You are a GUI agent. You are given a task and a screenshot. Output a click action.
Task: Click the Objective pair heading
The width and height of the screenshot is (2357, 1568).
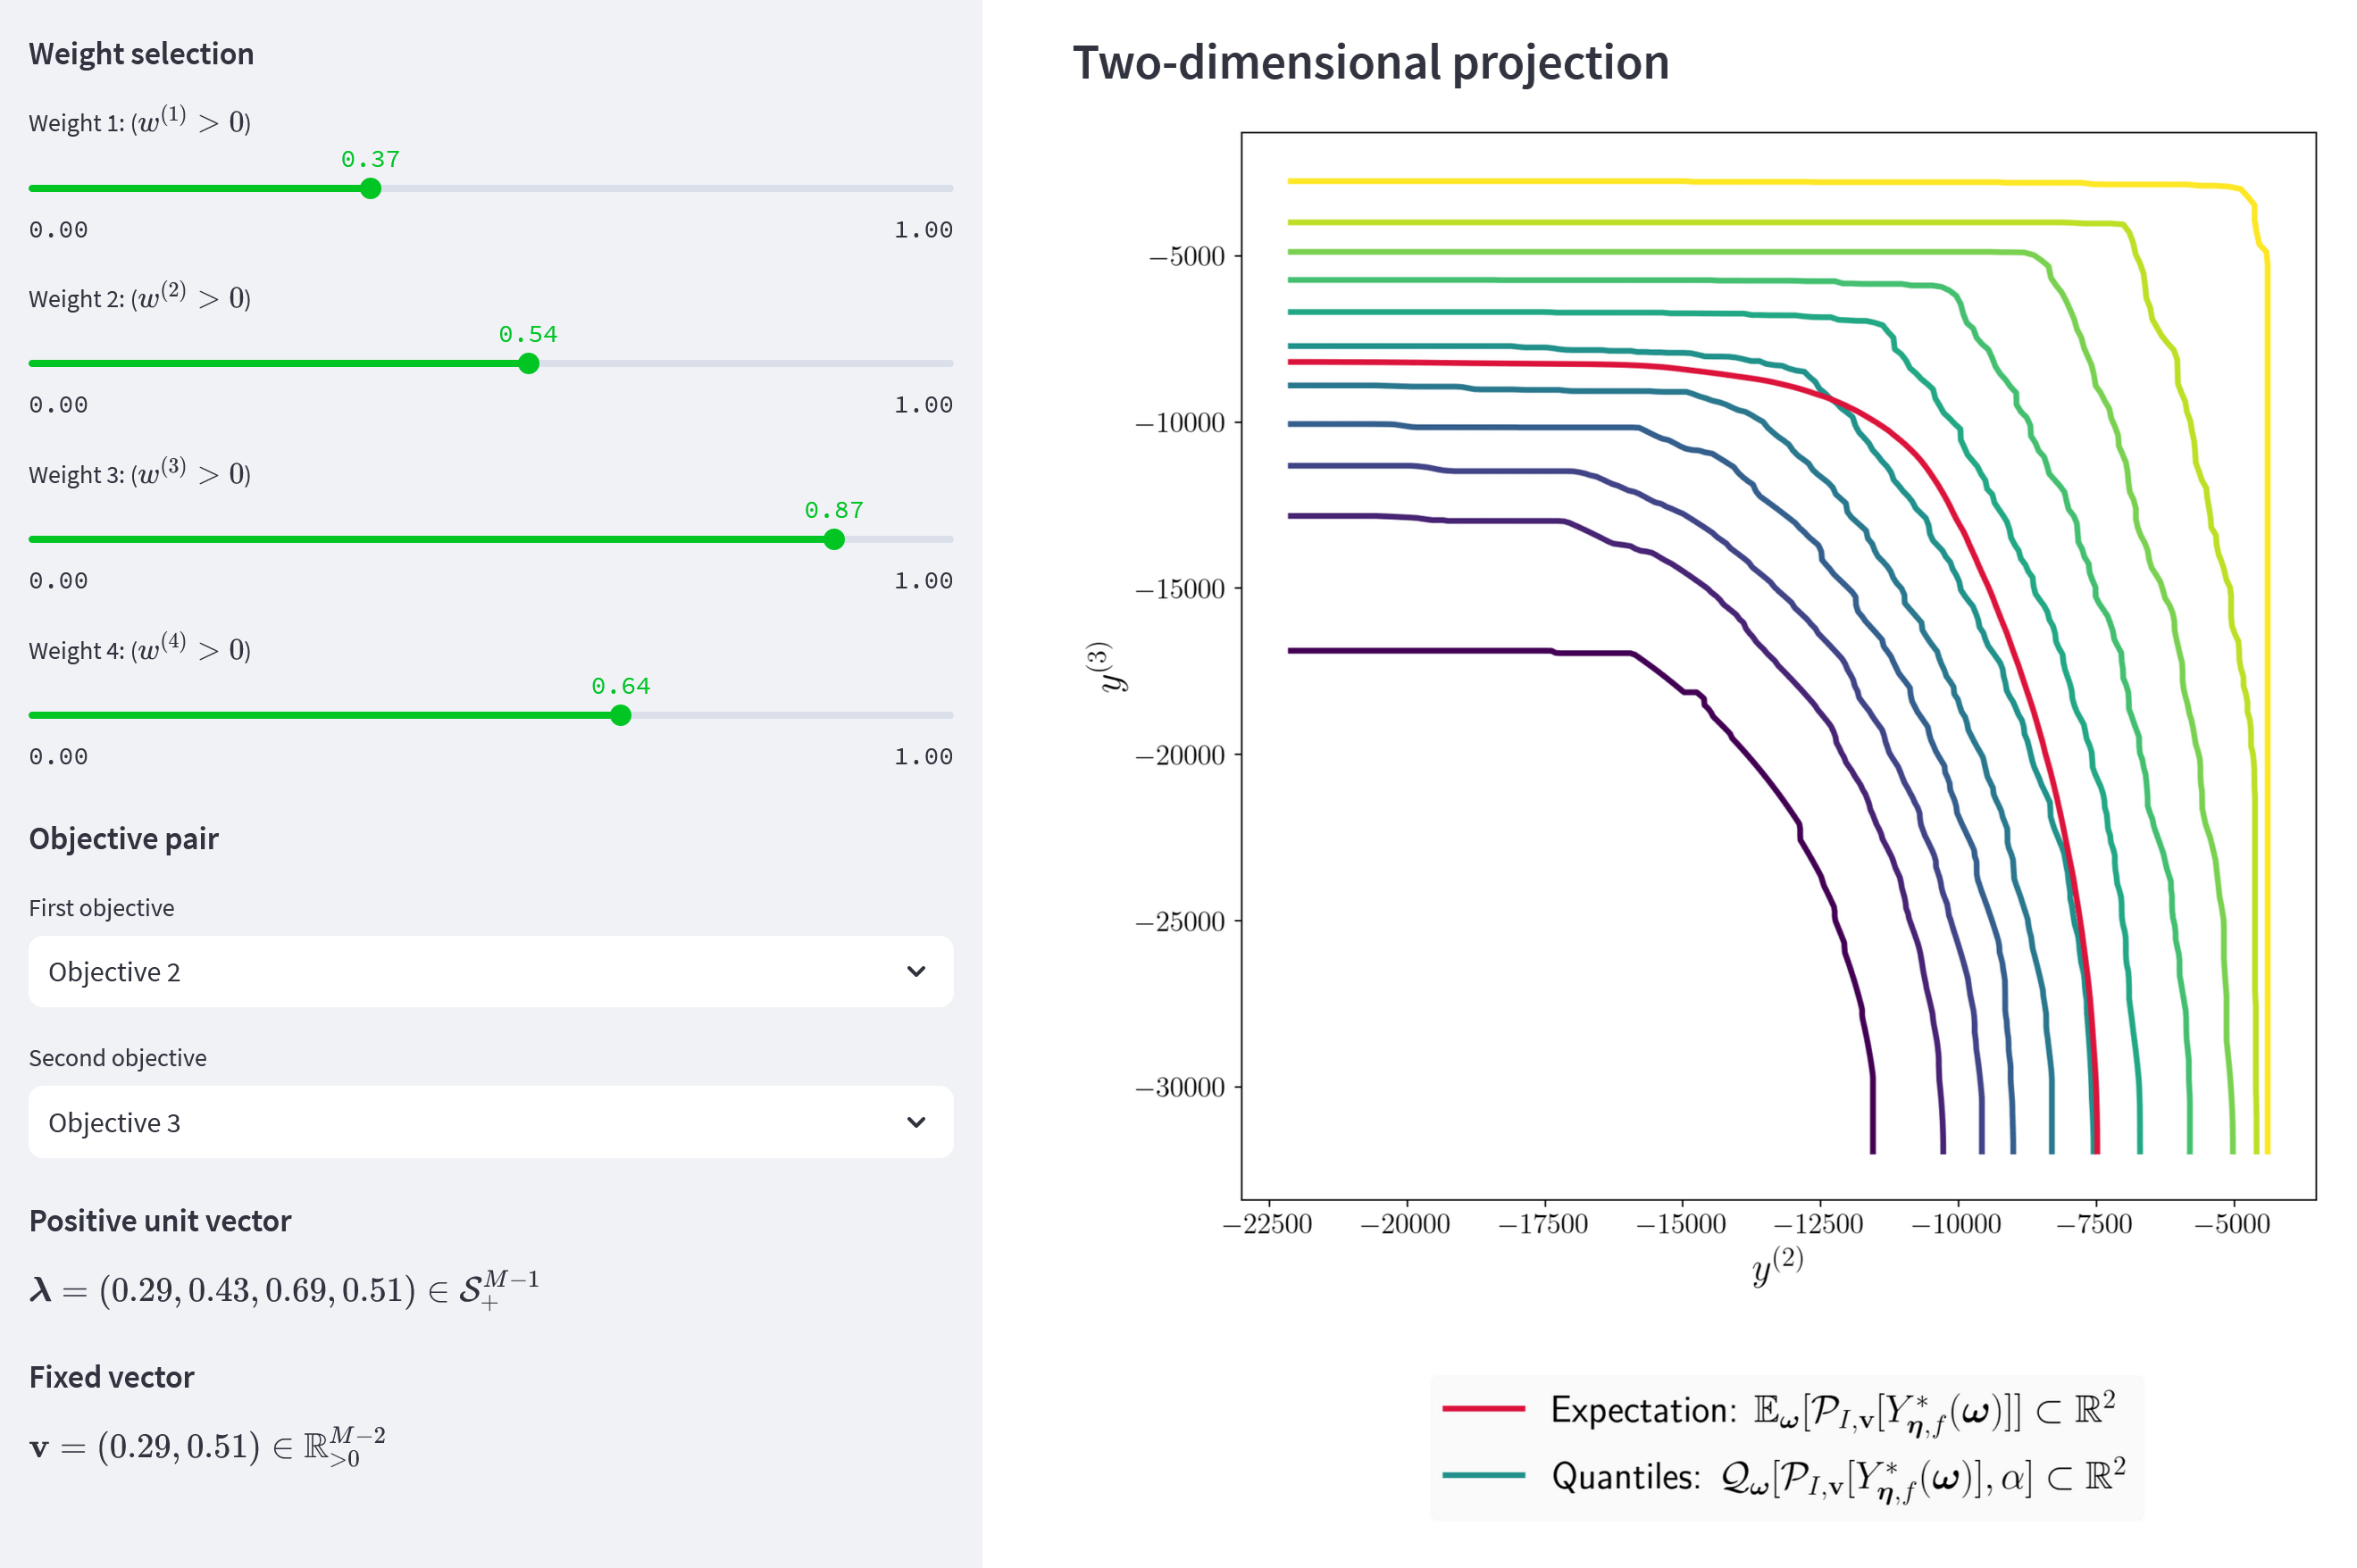click(x=123, y=839)
